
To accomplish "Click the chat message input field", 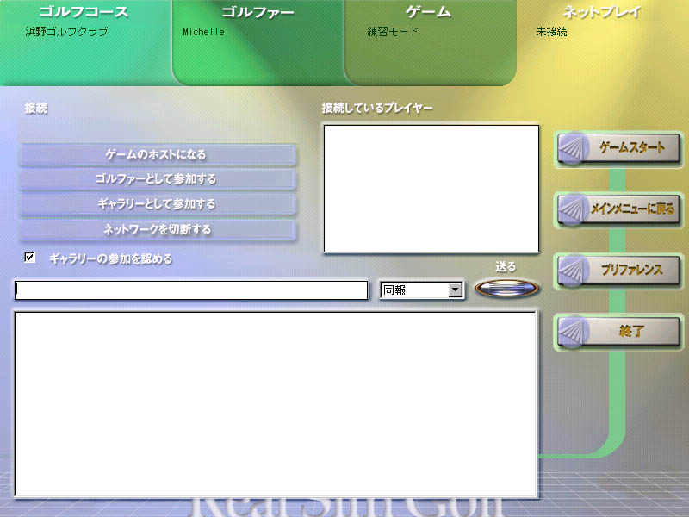I will 191,290.
